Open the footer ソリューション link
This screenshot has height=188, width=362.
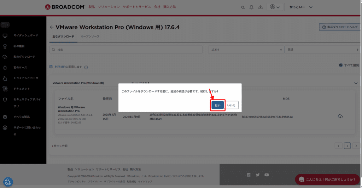point(84,170)
